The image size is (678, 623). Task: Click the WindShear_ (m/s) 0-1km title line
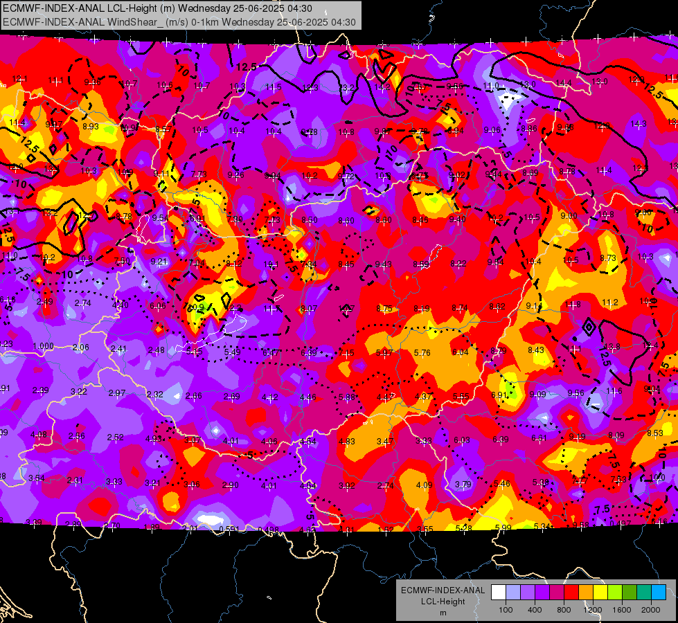point(179,22)
